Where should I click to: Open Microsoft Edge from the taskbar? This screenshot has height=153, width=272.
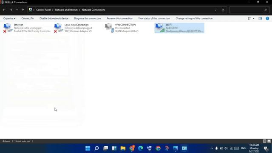(x=141, y=148)
